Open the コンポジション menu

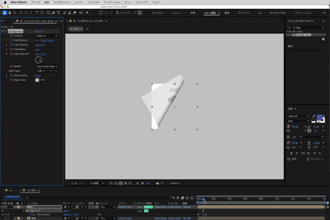point(62,2)
